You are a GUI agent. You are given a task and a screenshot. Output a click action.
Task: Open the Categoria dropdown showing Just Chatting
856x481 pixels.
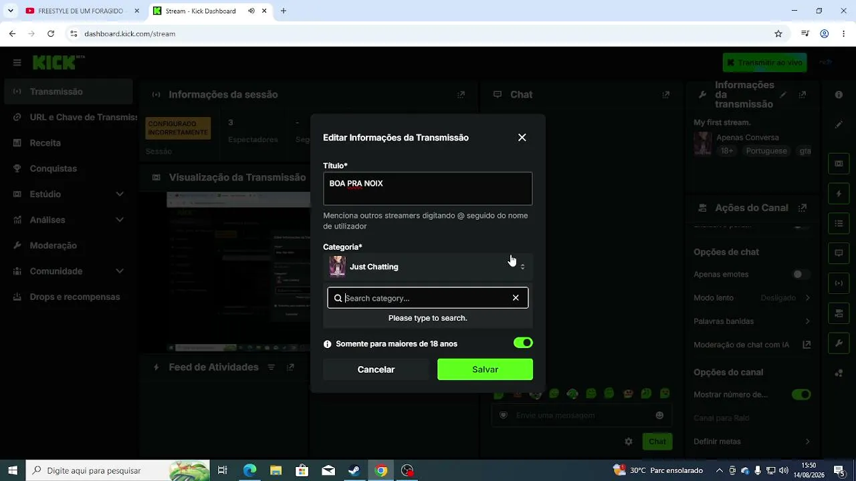pos(428,267)
